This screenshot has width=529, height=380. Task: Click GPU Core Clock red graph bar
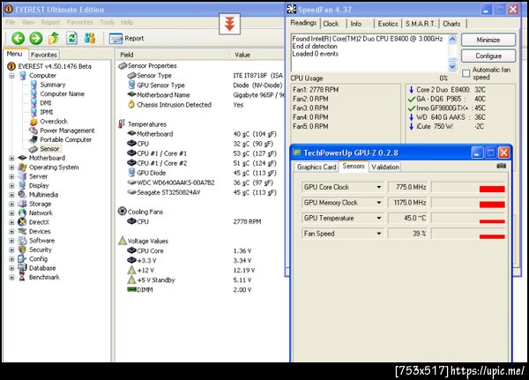click(492, 189)
